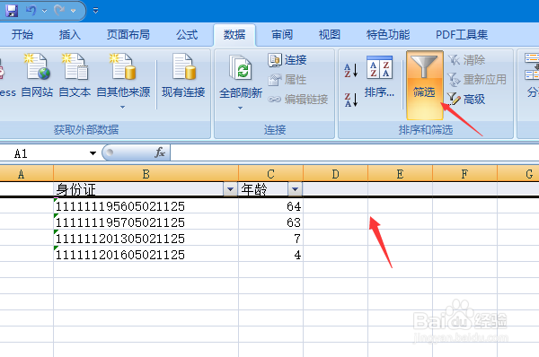Sort descending with the Z-A icon
Screen dimensions: 539x357
(351, 100)
